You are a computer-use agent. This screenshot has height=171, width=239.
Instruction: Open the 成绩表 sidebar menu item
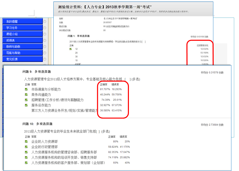22,40
